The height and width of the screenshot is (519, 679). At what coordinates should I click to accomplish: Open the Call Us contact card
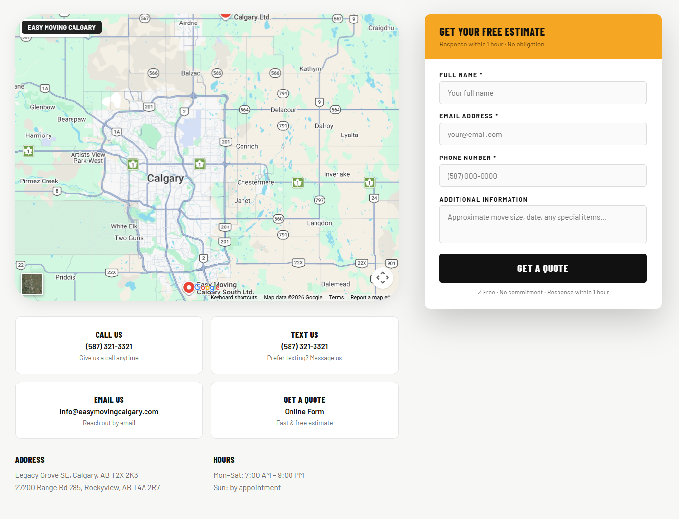click(x=109, y=345)
